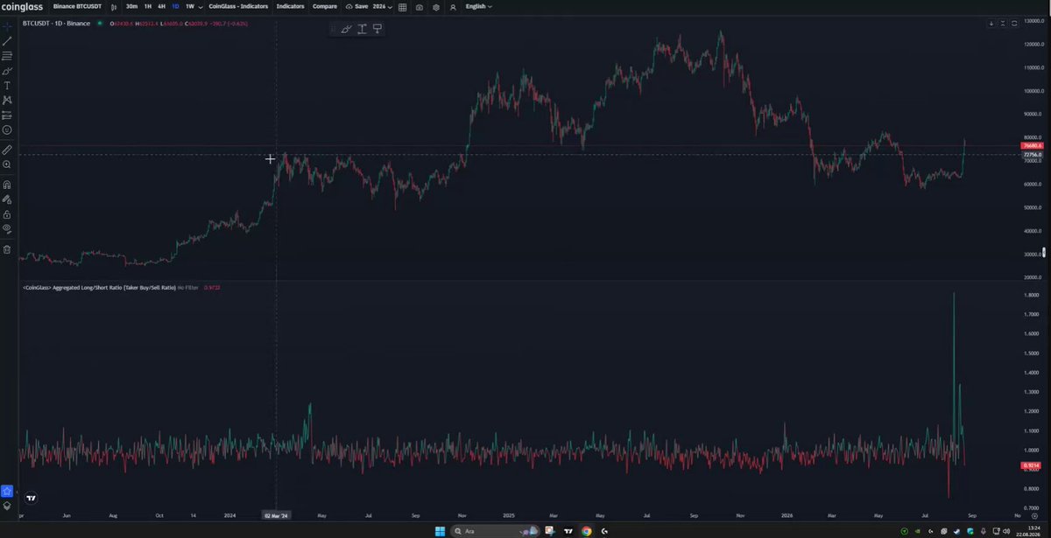The image size is (1051, 538).
Task: Open the Compare menu
Action: pos(325,6)
